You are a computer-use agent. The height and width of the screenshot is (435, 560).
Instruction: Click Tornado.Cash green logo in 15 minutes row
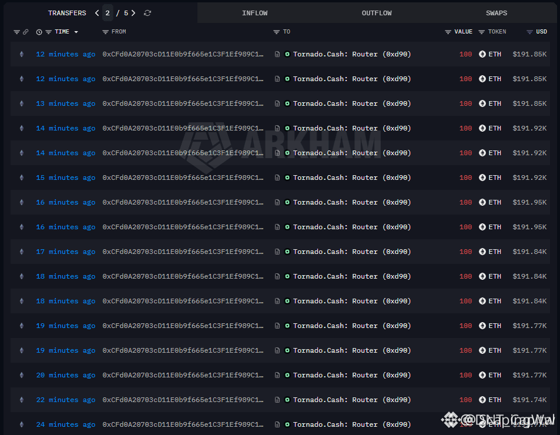pyautogui.click(x=287, y=178)
